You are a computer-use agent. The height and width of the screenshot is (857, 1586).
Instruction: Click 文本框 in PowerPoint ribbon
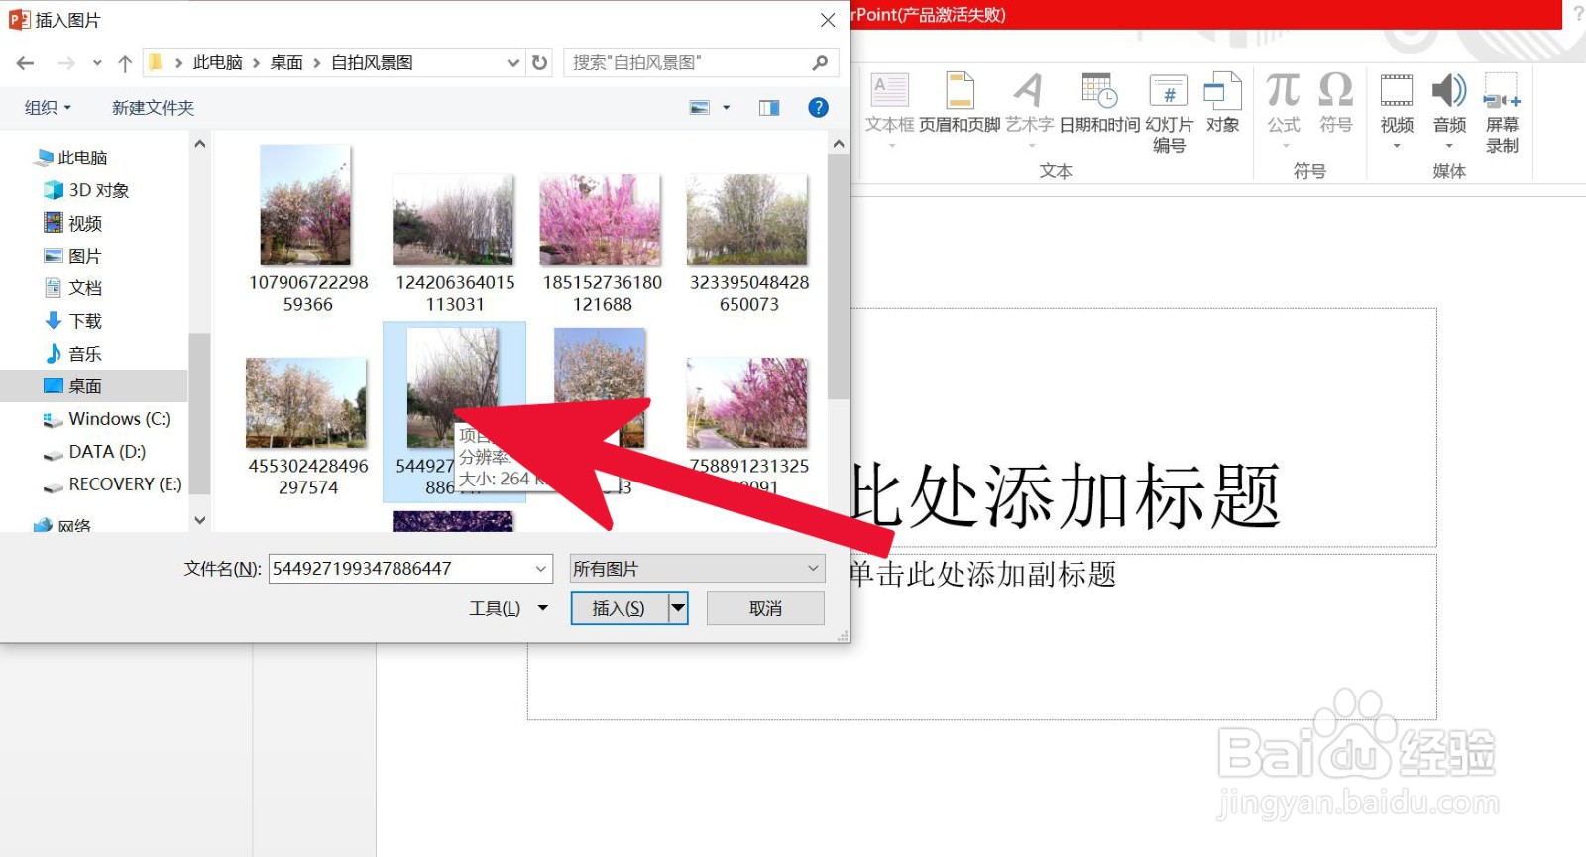click(890, 109)
